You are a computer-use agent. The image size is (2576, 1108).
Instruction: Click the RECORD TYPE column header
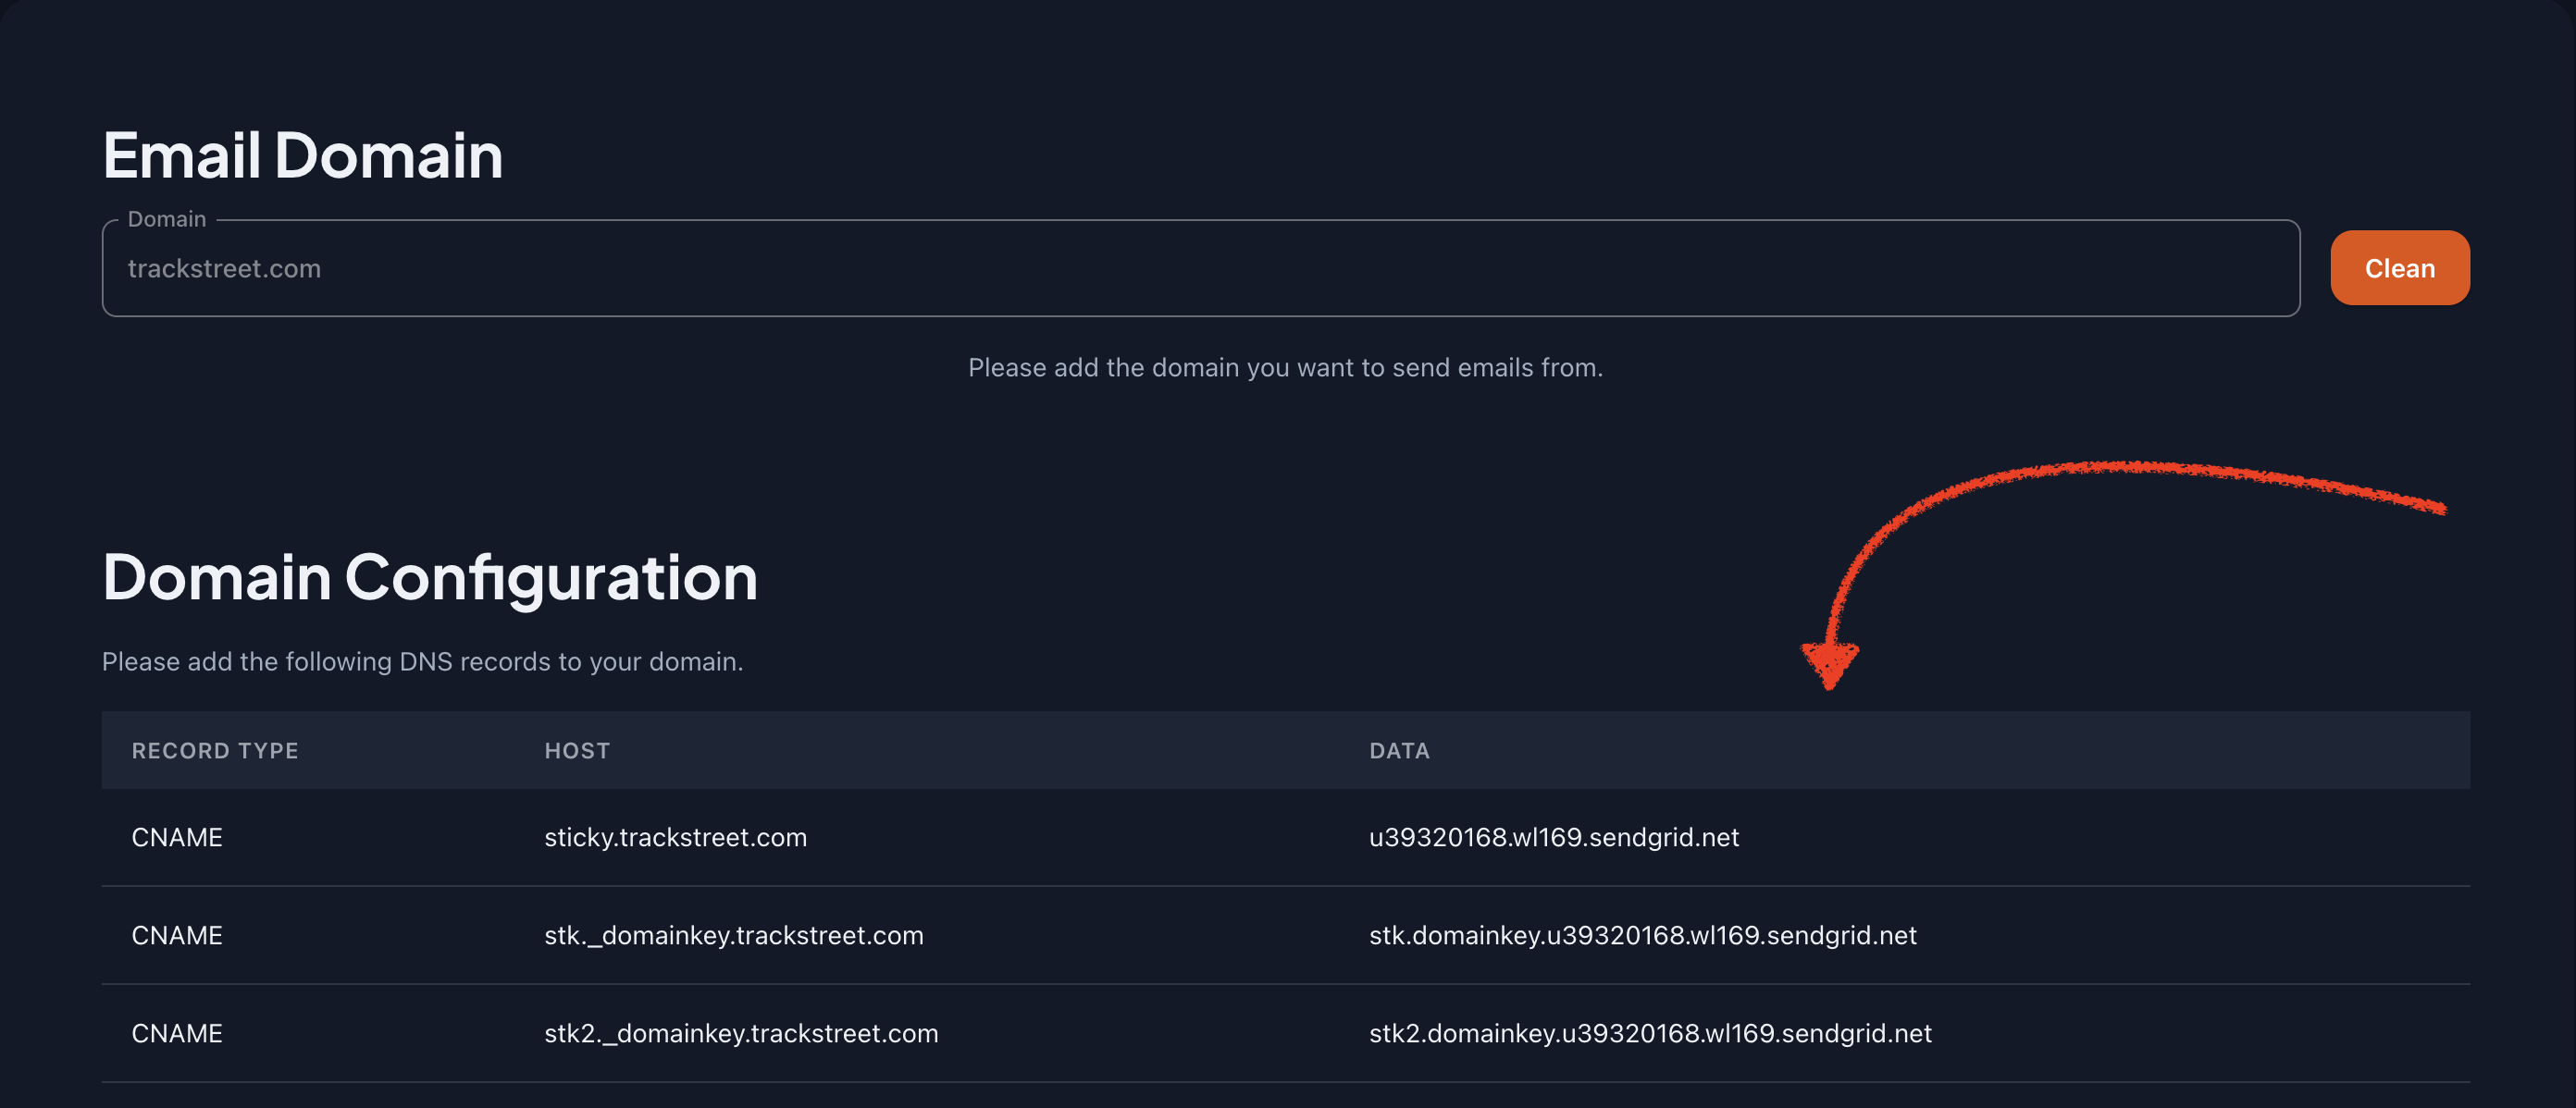point(215,750)
